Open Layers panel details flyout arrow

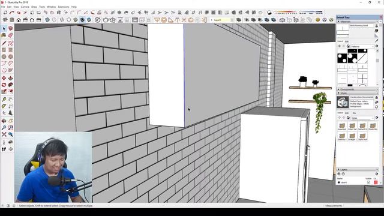(x=377, y=174)
